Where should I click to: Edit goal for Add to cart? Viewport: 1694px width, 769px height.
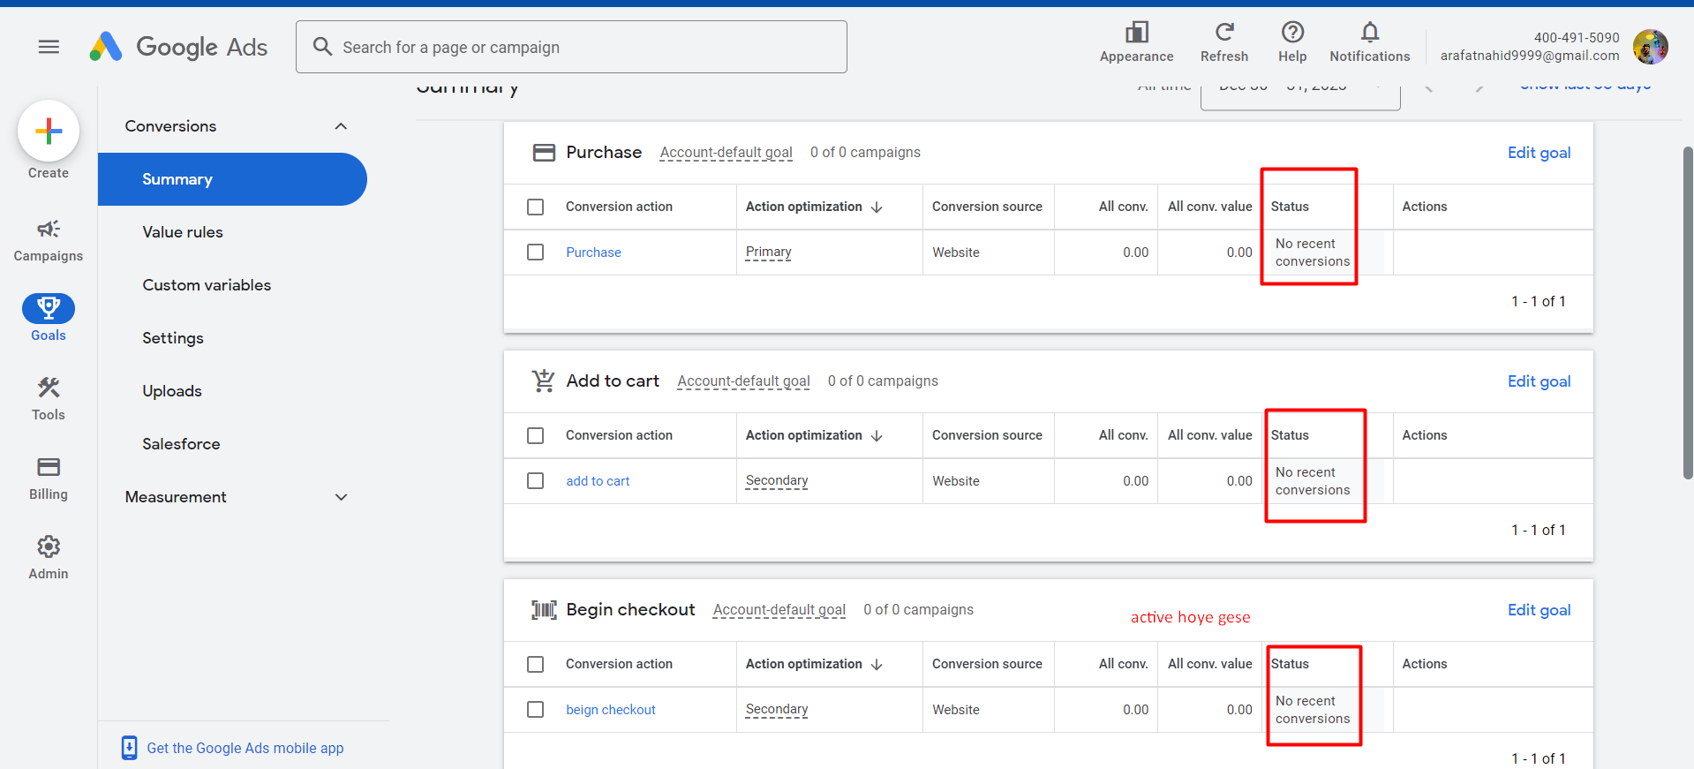pos(1539,381)
